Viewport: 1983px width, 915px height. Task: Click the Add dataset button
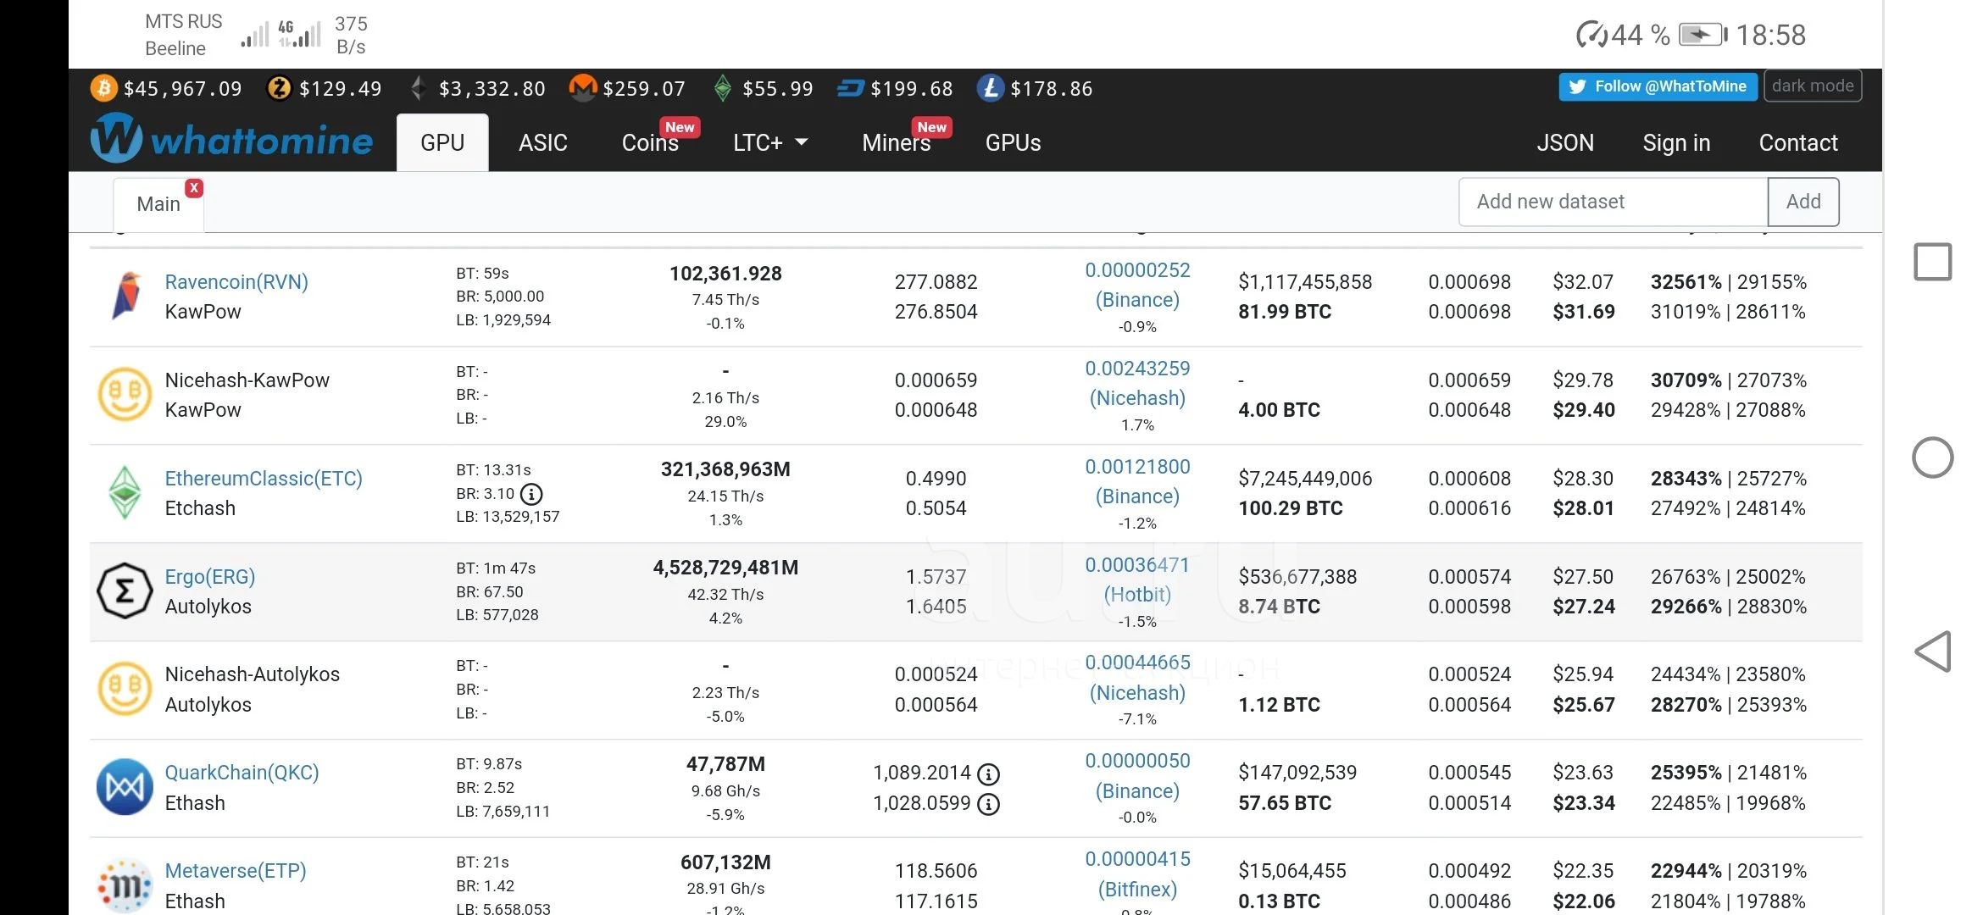point(1803,202)
